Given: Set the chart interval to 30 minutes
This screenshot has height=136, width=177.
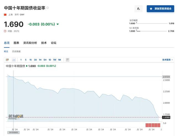Looking at the screenshot, I should pos(35,60).
